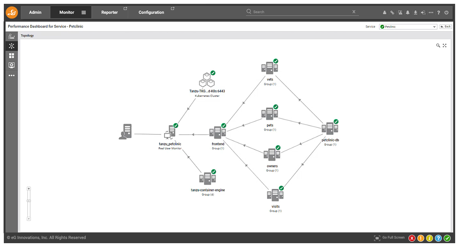Open the system dashboard sidebar icon
The image size is (459, 247).
[11, 37]
